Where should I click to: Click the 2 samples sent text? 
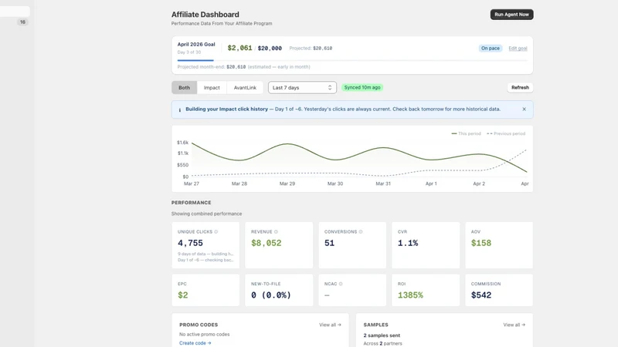pos(382,335)
